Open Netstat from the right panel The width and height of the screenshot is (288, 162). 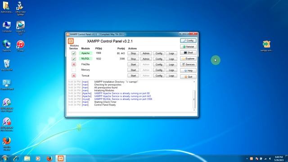[188, 47]
